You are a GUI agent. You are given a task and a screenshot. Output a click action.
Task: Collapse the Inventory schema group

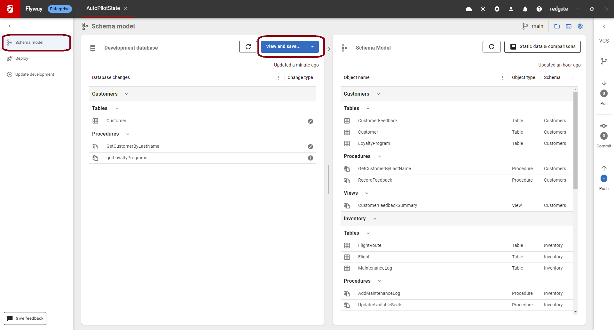point(375,219)
